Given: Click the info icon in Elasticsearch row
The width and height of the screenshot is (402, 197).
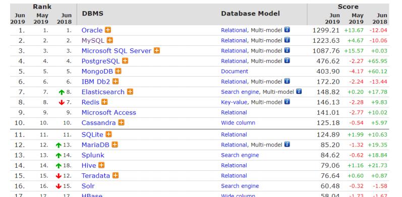Looking at the screenshot, I should 299,92.
